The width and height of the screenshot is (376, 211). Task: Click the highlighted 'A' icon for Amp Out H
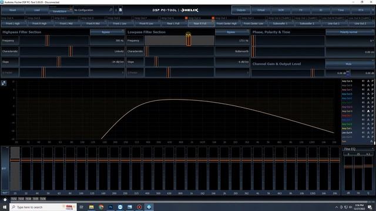click(x=368, y=111)
